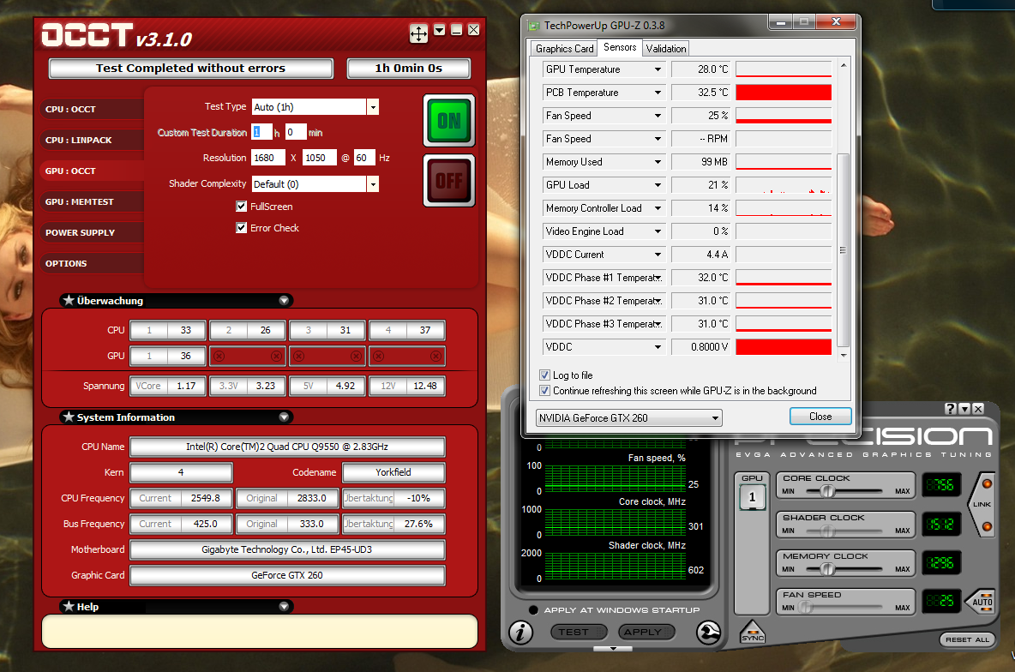This screenshot has width=1015, height=672.
Task: Start the test with the green ON button
Action: 449,121
